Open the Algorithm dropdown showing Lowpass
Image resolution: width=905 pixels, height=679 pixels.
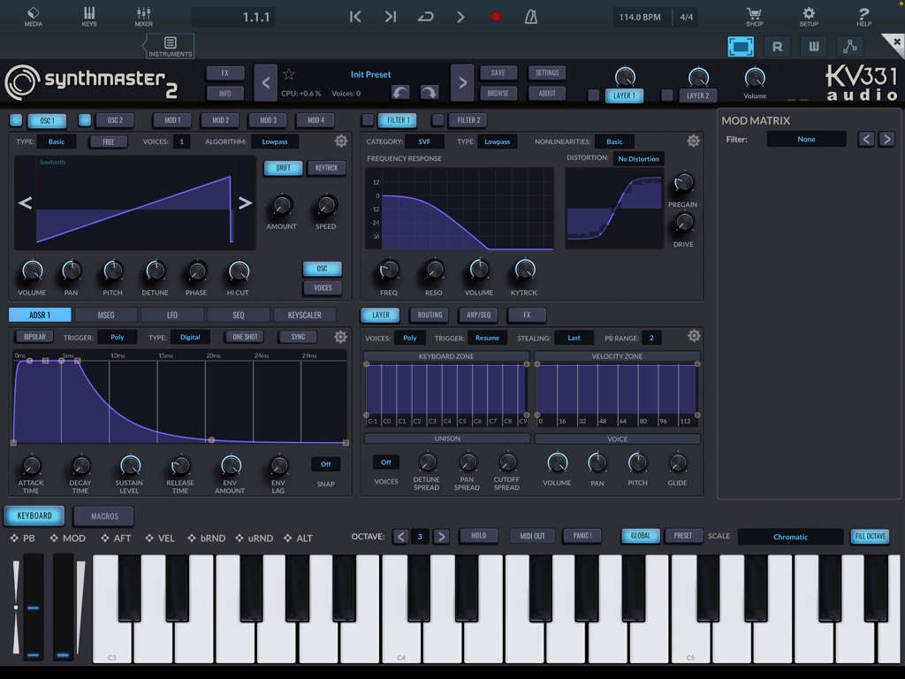click(x=274, y=141)
